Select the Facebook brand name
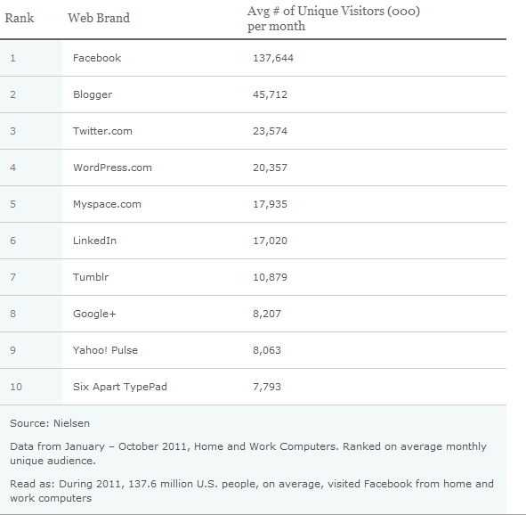This screenshot has width=526, height=515. pos(97,58)
